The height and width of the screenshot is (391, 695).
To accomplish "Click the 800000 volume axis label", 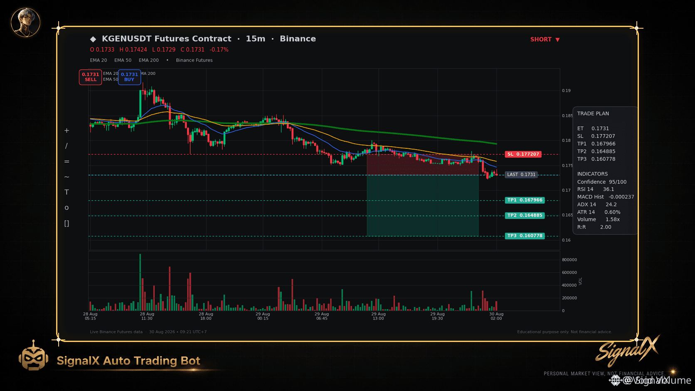I will [569, 260].
